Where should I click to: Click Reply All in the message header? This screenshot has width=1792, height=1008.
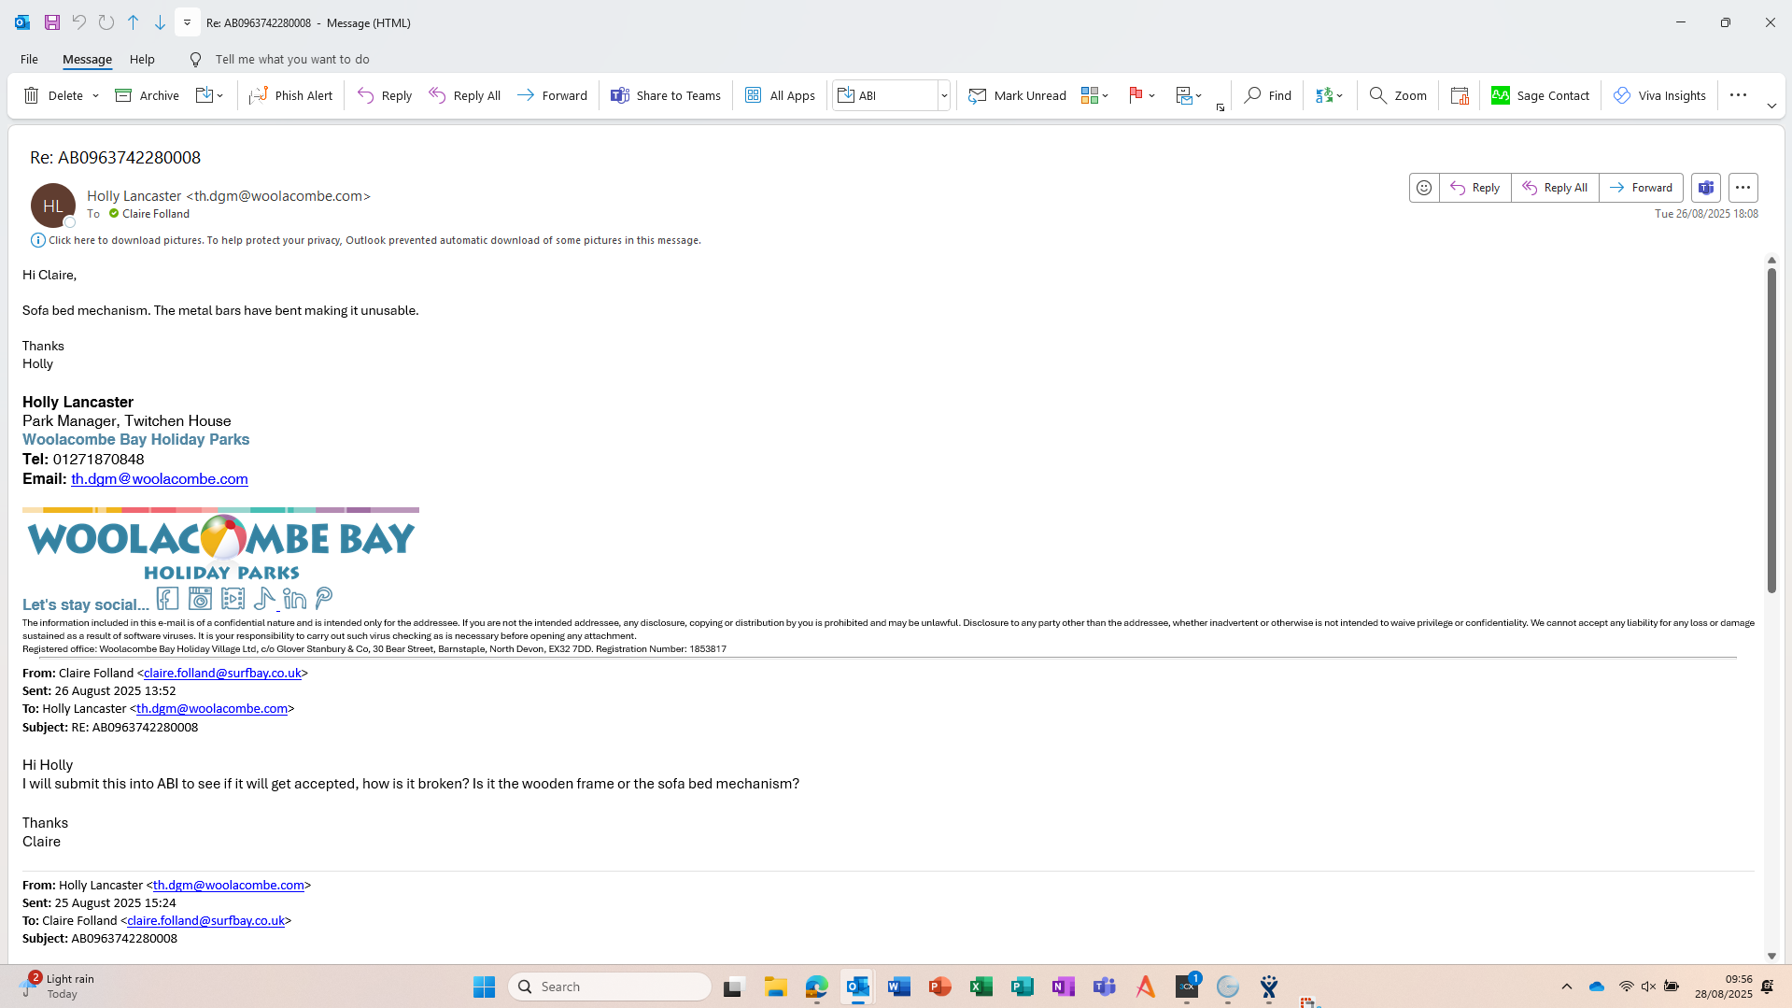(x=1555, y=188)
